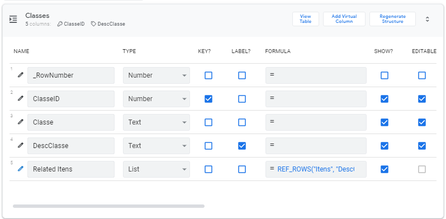Viewport: 446px width, 219px height.
Task: Click the TYPE column header
Action: (x=129, y=51)
